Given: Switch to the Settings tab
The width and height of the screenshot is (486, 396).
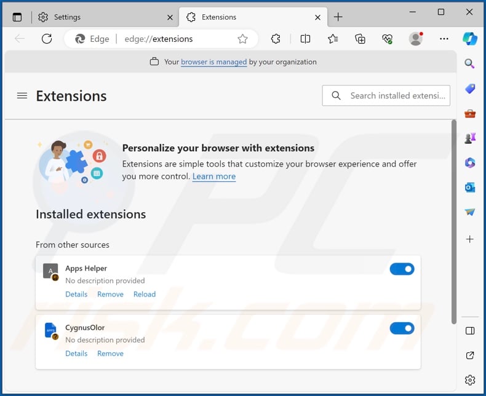Looking at the screenshot, I should coord(105,17).
